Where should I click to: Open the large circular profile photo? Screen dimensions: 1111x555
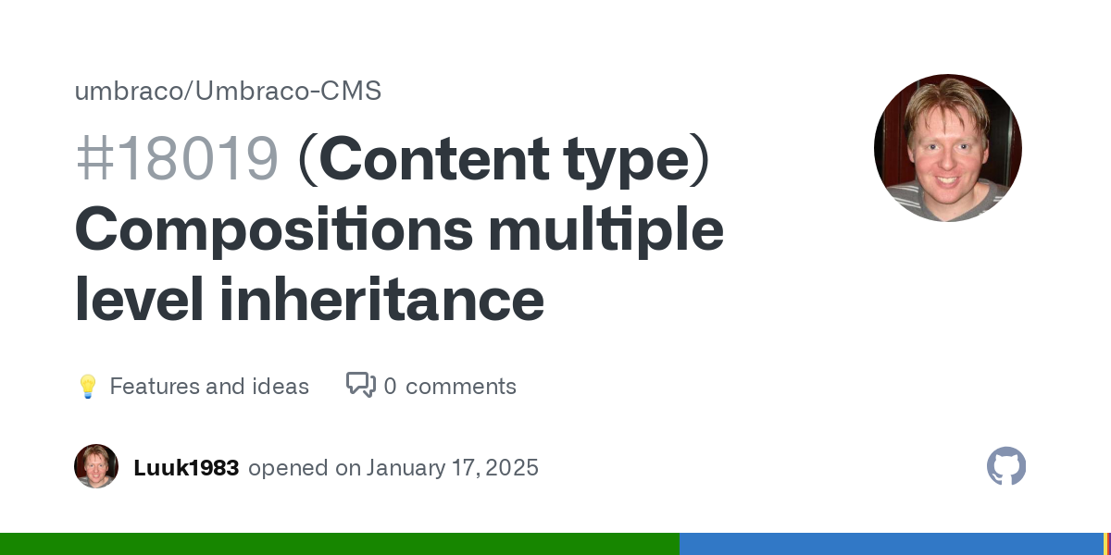tap(948, 148)
